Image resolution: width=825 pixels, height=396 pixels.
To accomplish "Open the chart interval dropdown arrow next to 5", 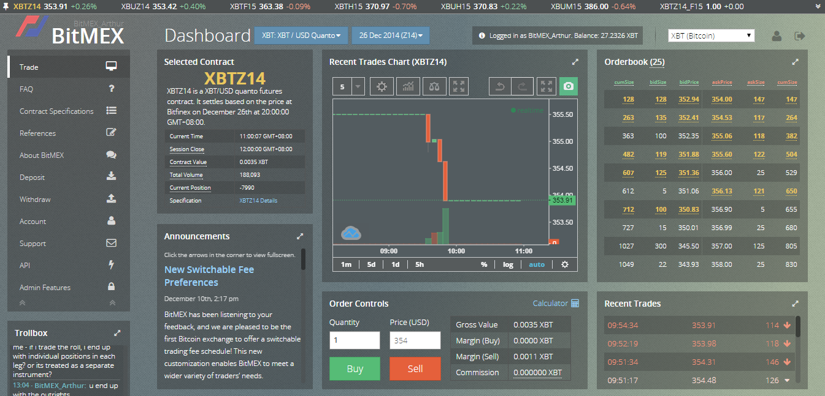I will pos(359,87).
